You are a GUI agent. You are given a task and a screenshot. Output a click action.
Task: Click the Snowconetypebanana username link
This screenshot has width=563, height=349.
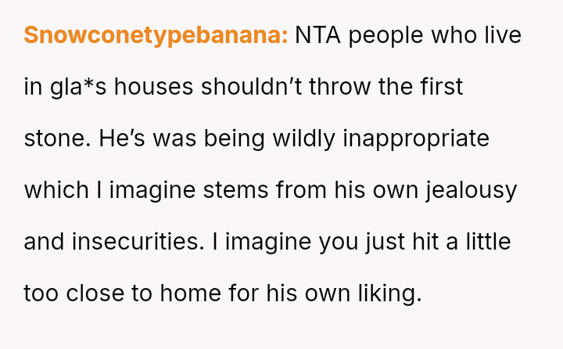point(156,36)
